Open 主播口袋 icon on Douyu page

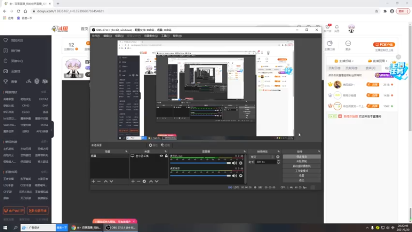click(x=330, y=45)
